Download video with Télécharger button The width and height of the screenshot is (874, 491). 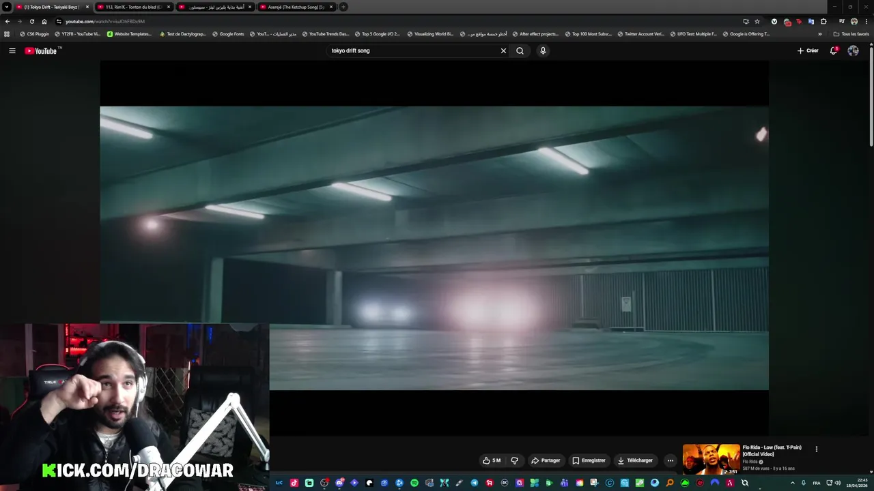coord(635,460)
